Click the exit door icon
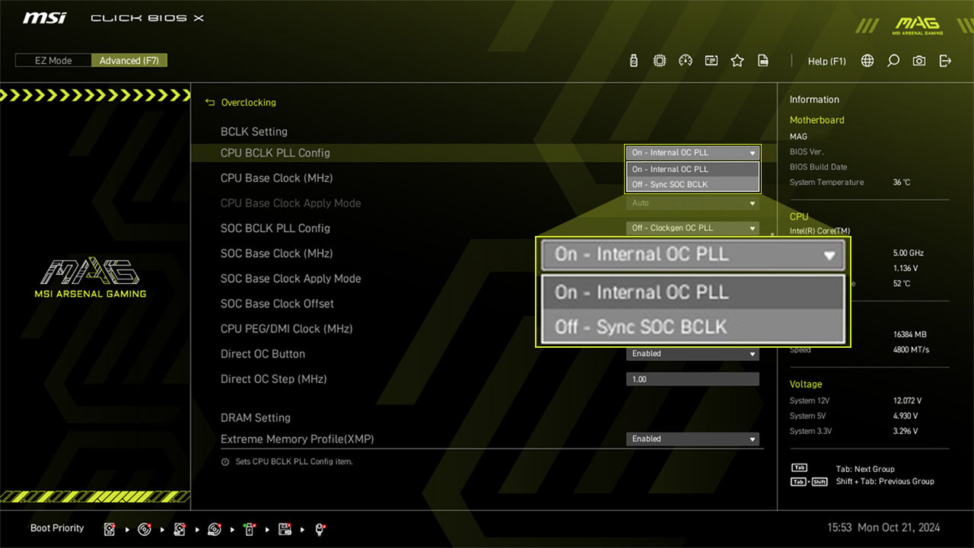This screenshot has height=548, width=974. 945,61
